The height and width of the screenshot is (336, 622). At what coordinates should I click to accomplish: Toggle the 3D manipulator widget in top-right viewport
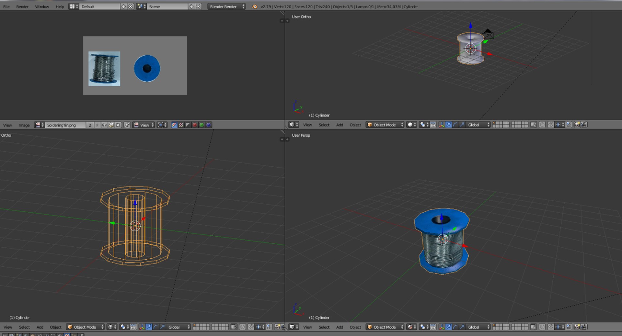coord(442,125)
